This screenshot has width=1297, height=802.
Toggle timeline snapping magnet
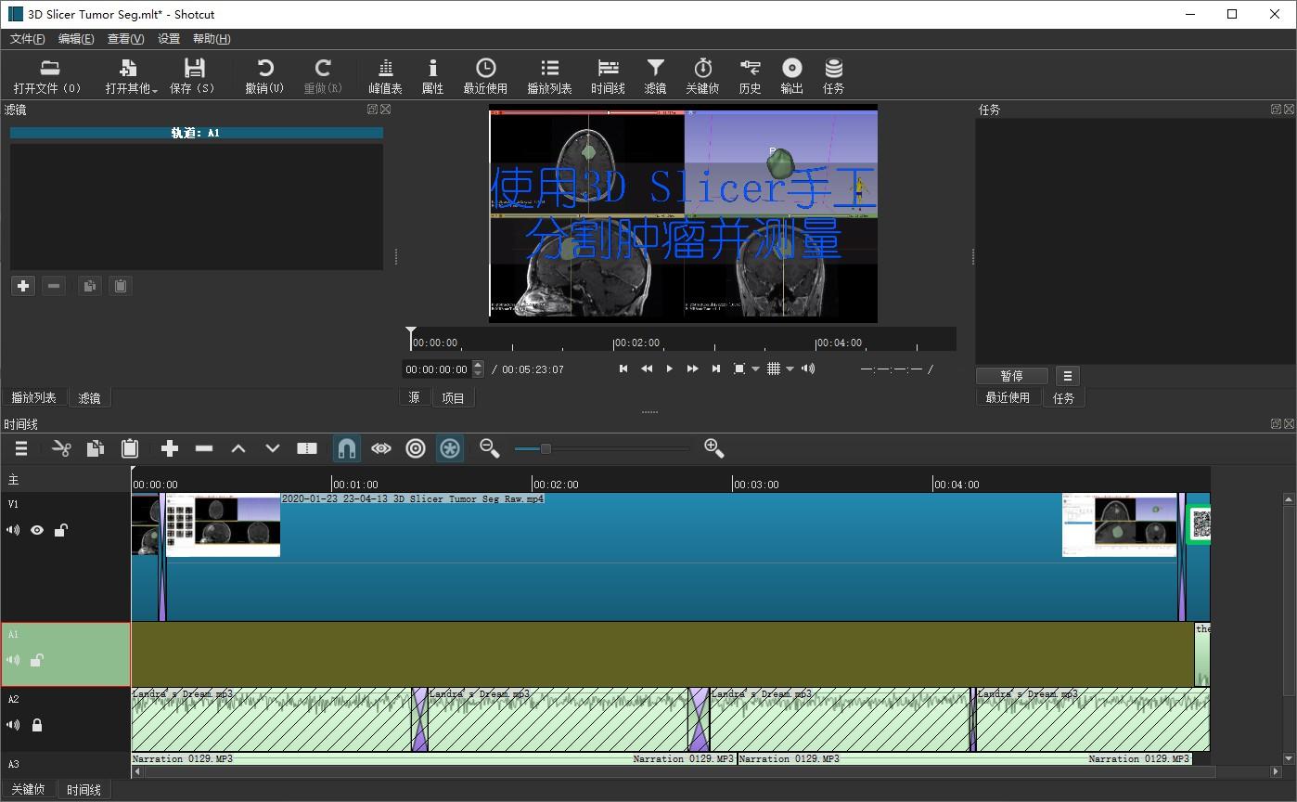(x=346, y=448)
